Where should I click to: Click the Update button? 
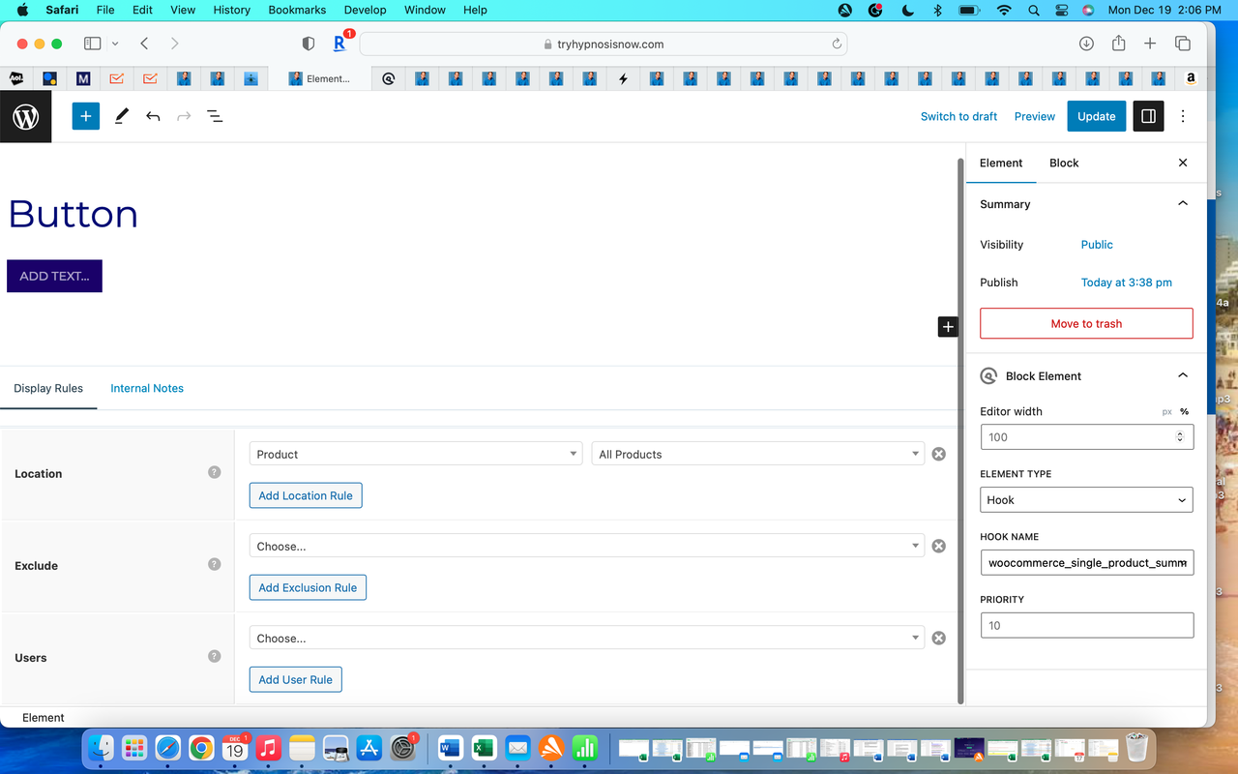pyautogui.click(x=1096, y=116)
